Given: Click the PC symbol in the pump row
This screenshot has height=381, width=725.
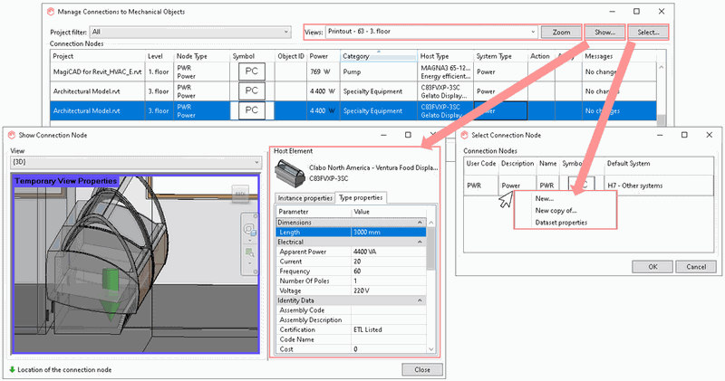Looking at the screenshot, I should point(252,71).
